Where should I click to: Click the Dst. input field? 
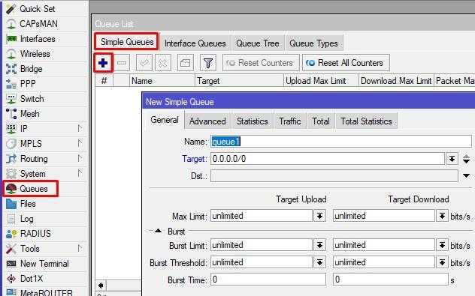[x=334, y=176]
